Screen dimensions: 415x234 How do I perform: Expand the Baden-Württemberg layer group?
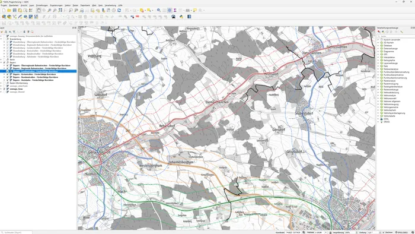1,83
